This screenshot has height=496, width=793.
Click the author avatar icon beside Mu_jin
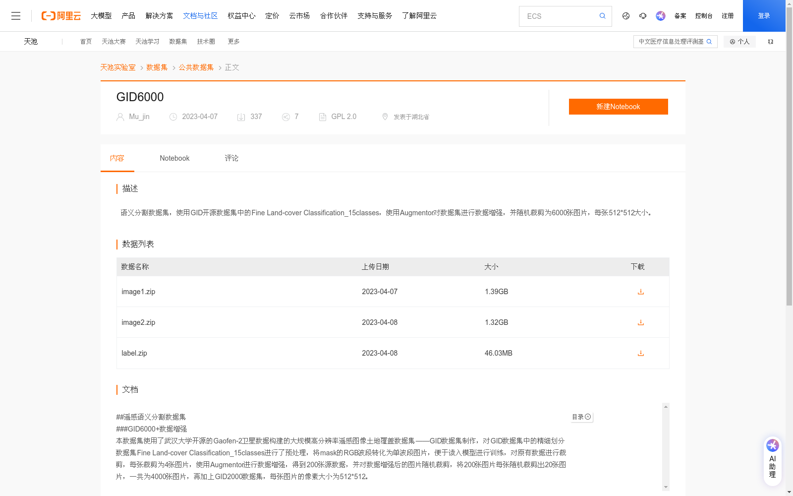pyautogui.click(x=120, y=117)
